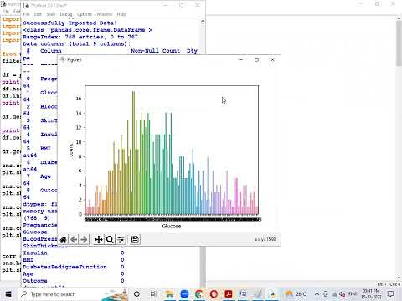The height and width of the screenshot is (301, 402).
Task: Reset plot view with Home icon
Action: tap(64, 240)
